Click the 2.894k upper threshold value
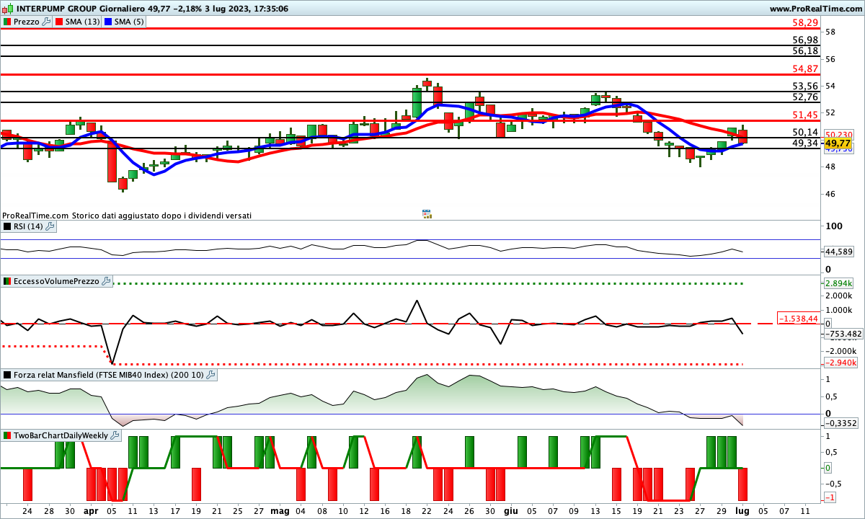 839,283
